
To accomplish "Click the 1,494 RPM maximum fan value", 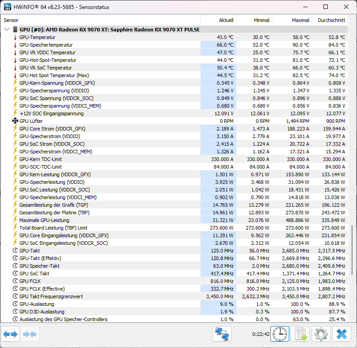I will [x=298, y=121].
